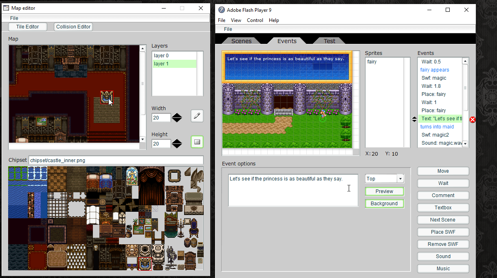Open the Top position dropdown
Screen dimensions: 497x278
point(400,179)
